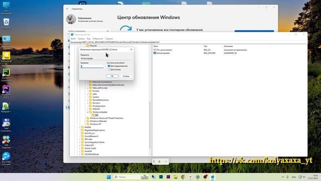Select the decimal radio button

click(x=109, y=69)
